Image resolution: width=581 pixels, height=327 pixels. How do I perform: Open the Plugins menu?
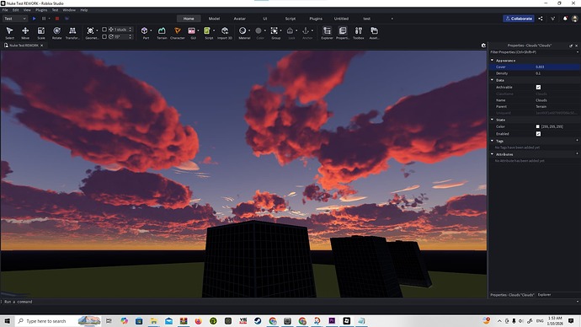tap(41, 10)
